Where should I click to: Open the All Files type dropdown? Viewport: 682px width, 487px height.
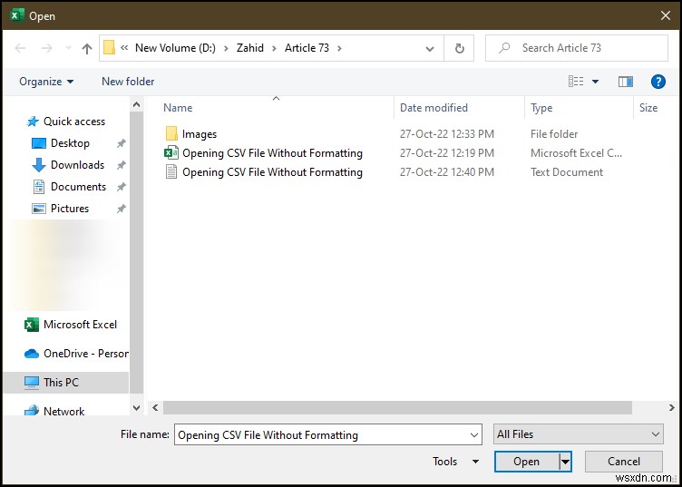pyautogui.click(x=579, y=434)
